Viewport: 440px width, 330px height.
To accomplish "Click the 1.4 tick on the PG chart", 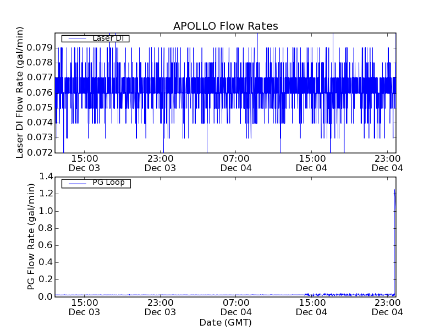I will [x=46, y=177].
